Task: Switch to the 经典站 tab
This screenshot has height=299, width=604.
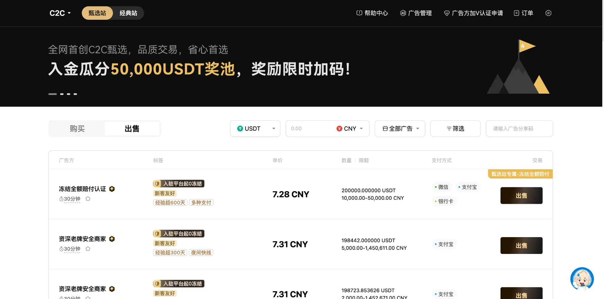Action: (128, 13)
